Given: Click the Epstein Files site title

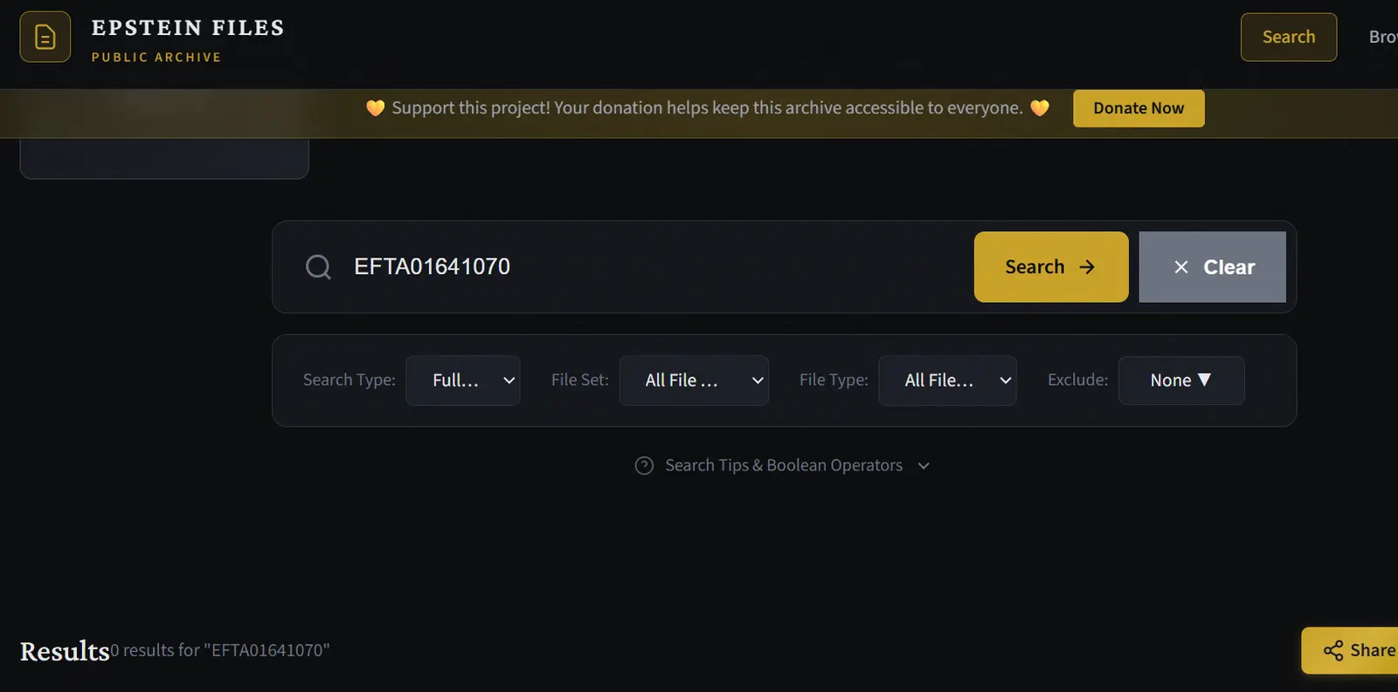Looking at the screenshot, I should 188,28.
